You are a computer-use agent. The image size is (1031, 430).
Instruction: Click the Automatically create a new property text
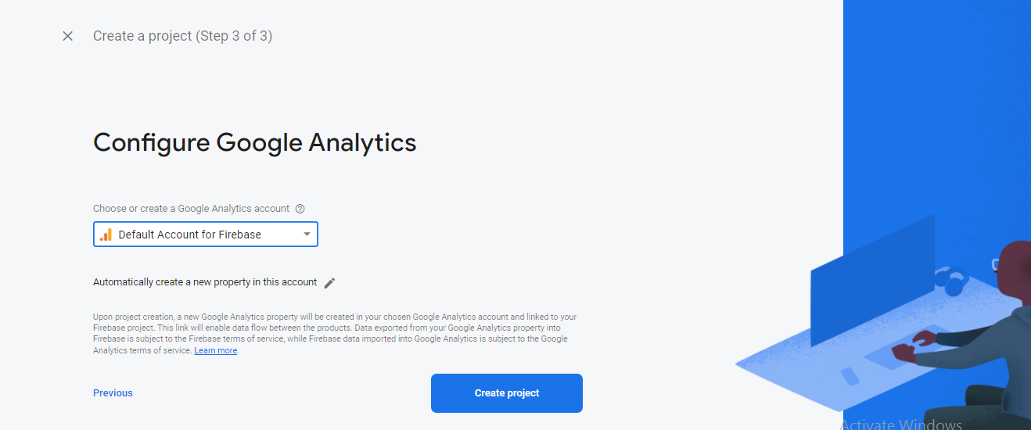tap(205, 282)
